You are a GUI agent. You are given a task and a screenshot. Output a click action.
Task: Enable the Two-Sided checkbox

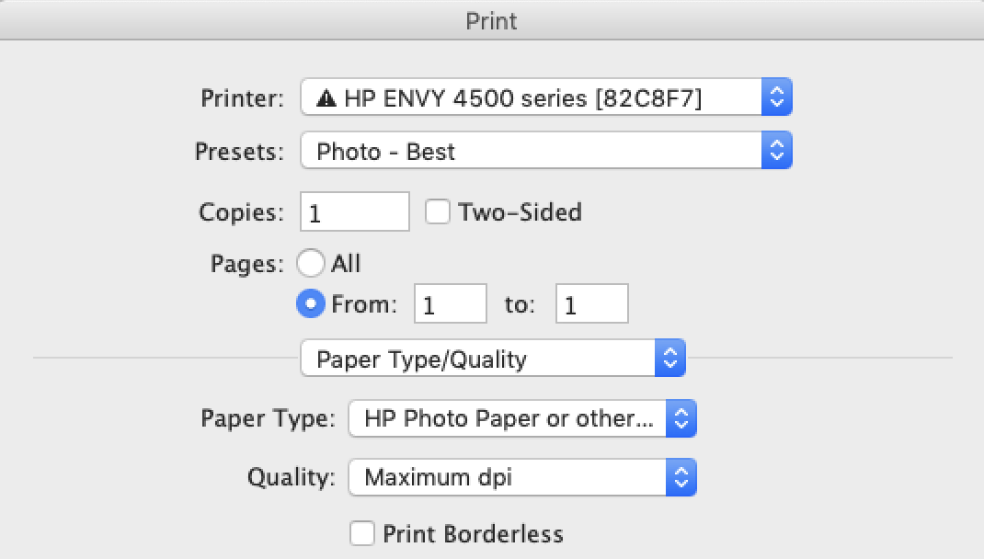439,212
